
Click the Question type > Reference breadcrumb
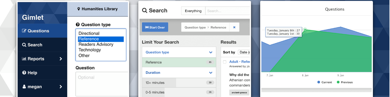click(x=205, y=27)
